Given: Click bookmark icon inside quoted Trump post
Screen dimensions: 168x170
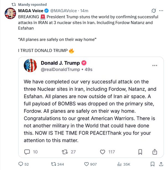Looking at the screenshot, I should pyautogui.click(x=140, y=151).
